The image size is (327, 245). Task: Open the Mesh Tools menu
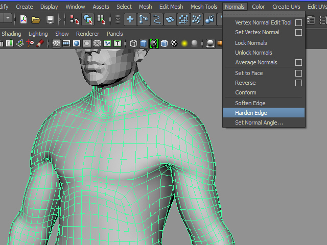click(204, 7)
